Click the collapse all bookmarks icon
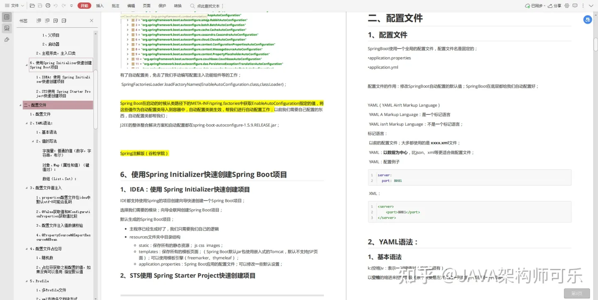Image resolution: width=598 pixels, height=300 pixels. [47, 20]
